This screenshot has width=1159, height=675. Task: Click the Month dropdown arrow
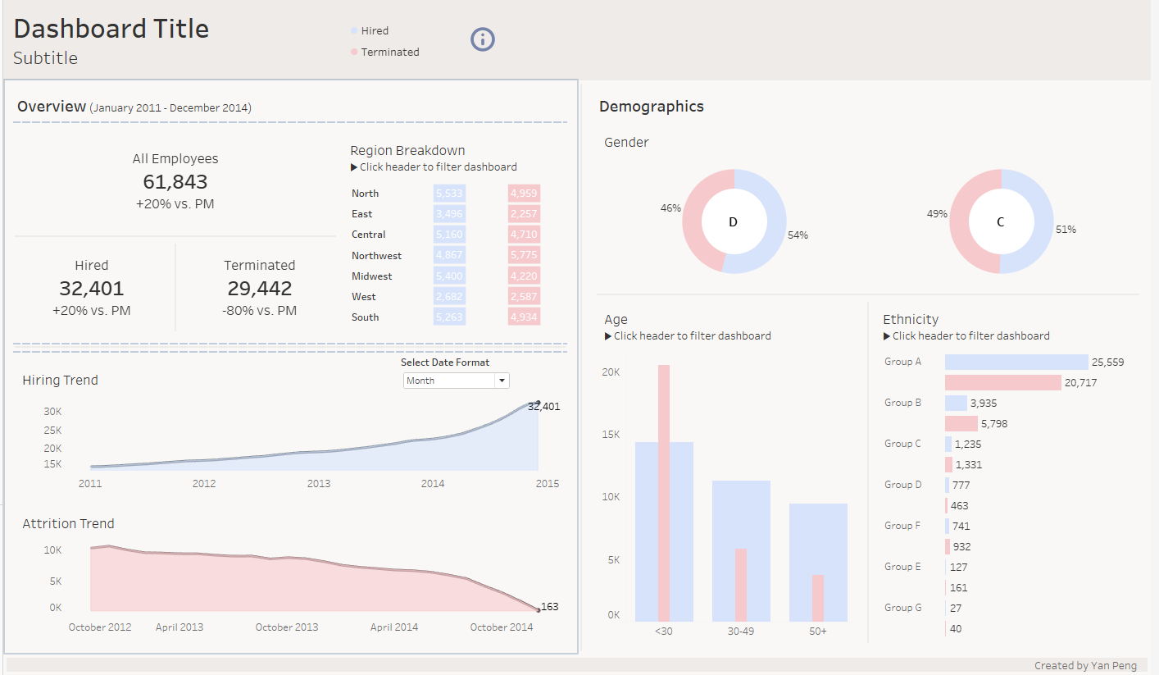click(x=502, y=381)
